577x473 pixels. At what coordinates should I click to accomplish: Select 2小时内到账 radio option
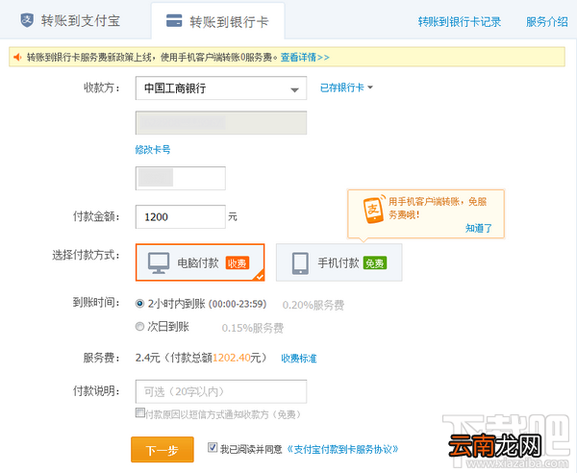(x=139, y=304)
